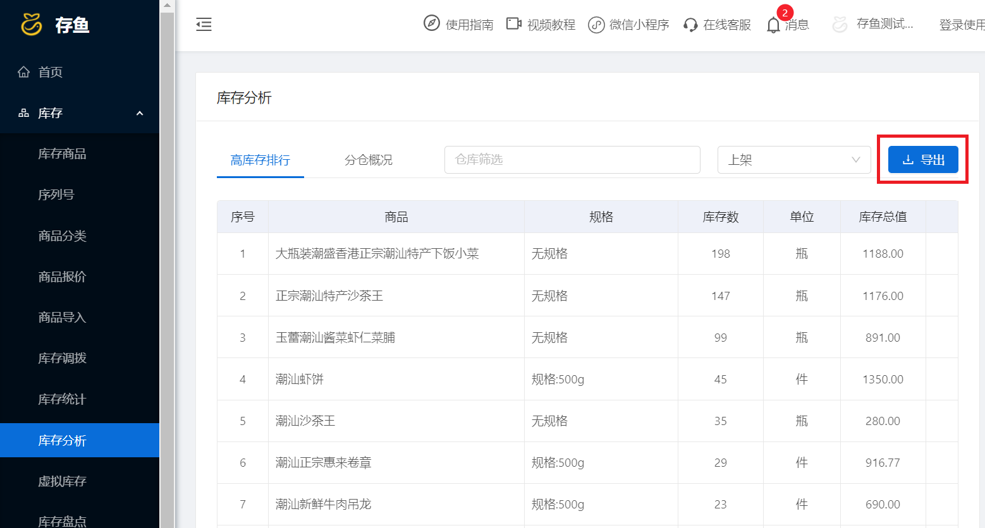Viewport: 985px width, 528px height.
Task: Contact 在线客服 headset icon
Action: (x=690, y=25)
